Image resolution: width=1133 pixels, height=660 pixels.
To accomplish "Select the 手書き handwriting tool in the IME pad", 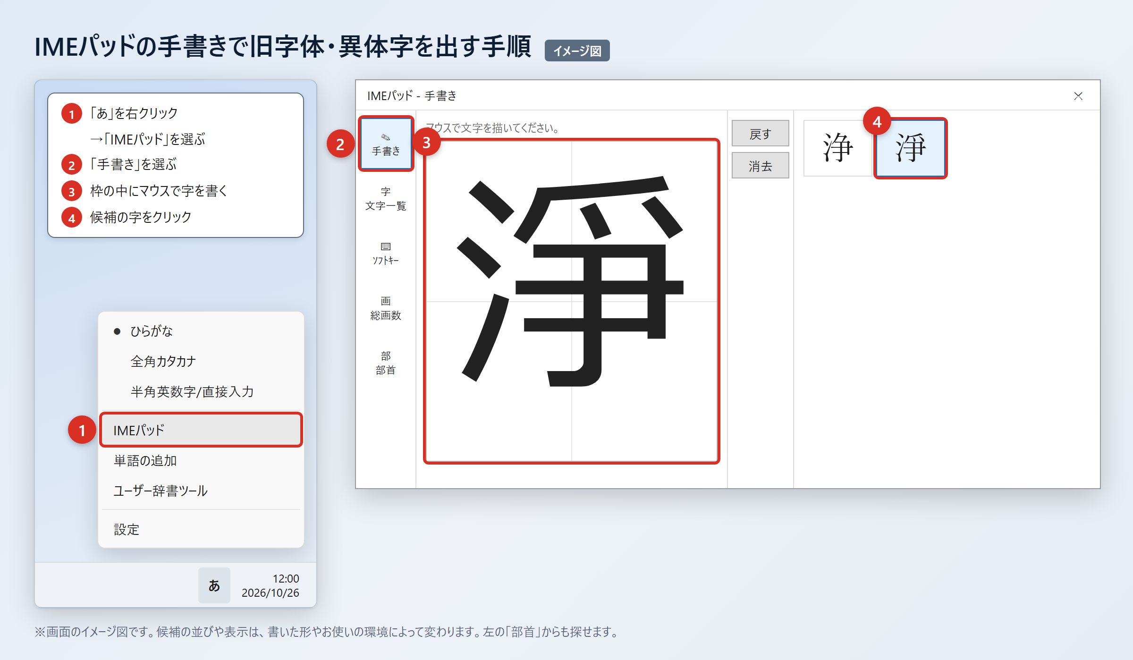I will pyautogui.click(x=386, y=144).
